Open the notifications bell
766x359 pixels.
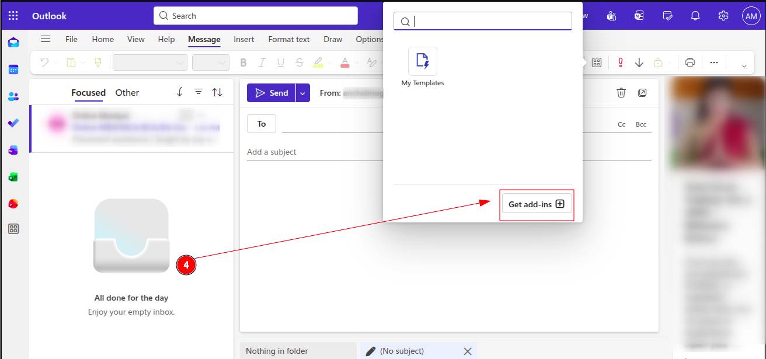tap(695, 16)
